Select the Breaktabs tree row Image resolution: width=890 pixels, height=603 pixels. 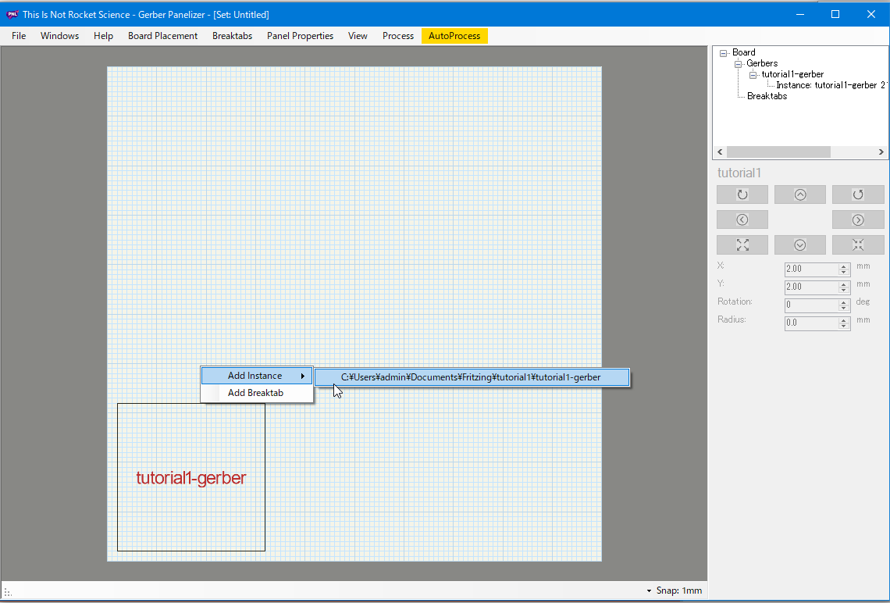coord(767,96)
